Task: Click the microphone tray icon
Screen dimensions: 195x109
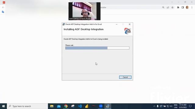Action: (158, 106)
